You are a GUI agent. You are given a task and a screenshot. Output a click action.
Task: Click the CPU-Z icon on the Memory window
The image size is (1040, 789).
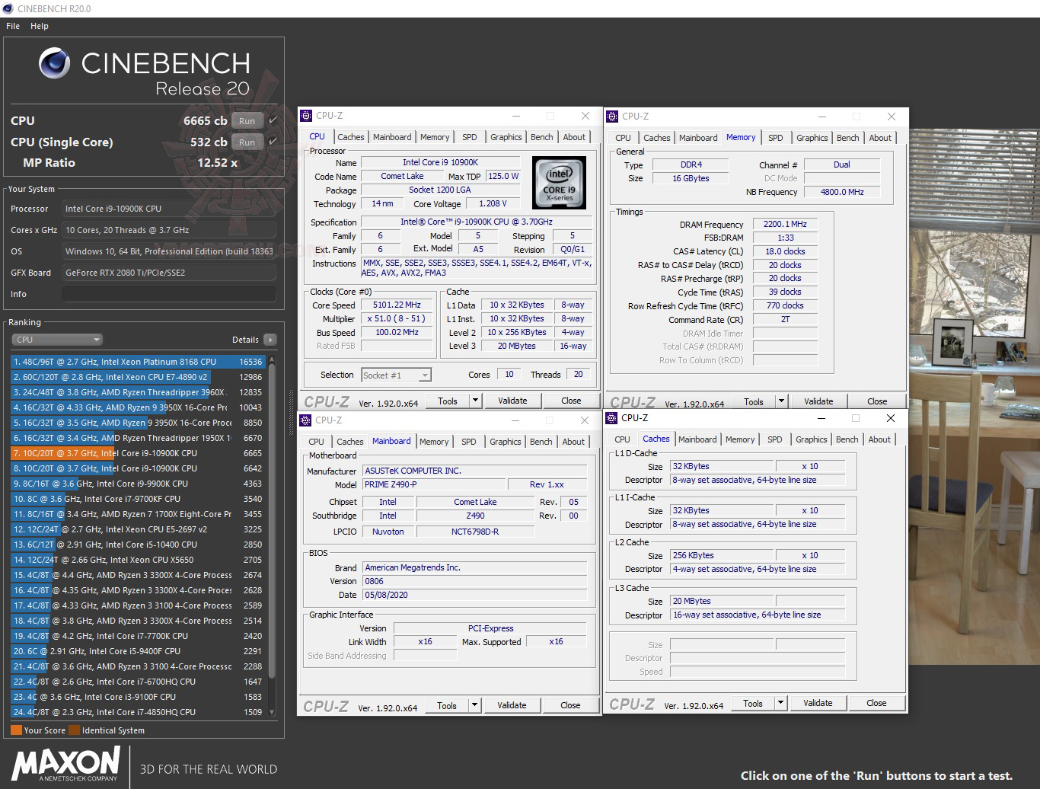[612, 116]
